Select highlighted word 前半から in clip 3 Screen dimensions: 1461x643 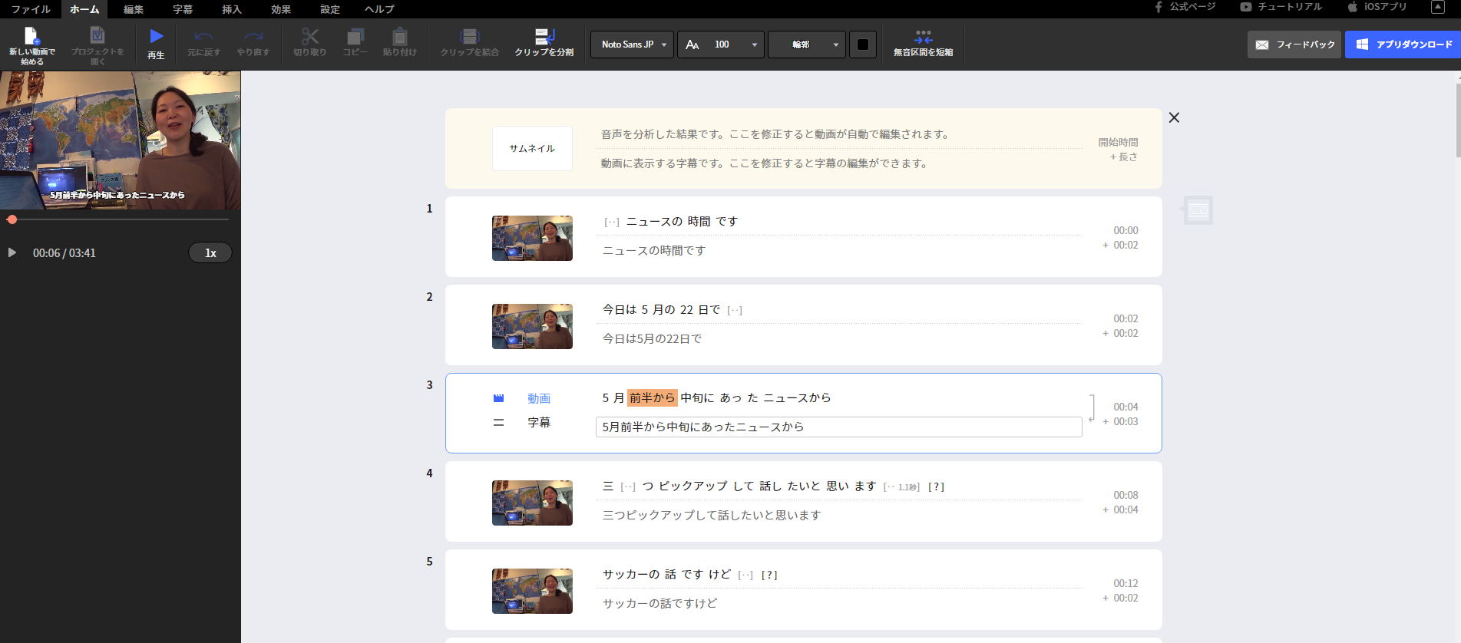pyautogui.click(x=653, y=397)
